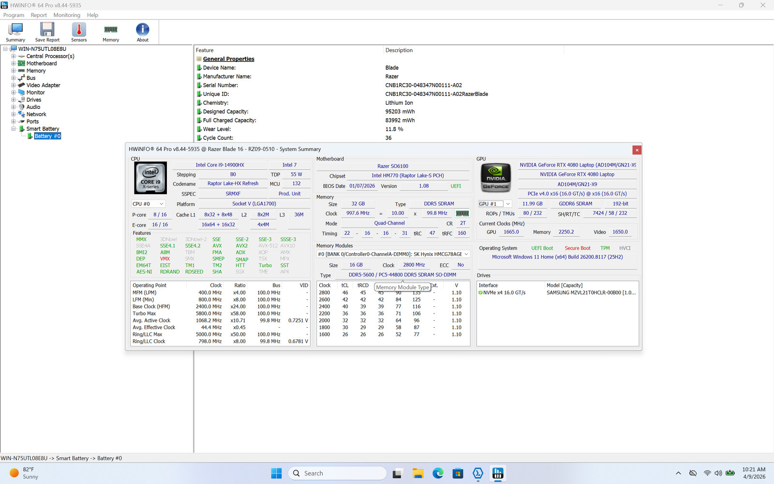Screen dimensions: 774x484
Task: Expand Central Processor(s) tree node
Action: click(x=14, y=56)
